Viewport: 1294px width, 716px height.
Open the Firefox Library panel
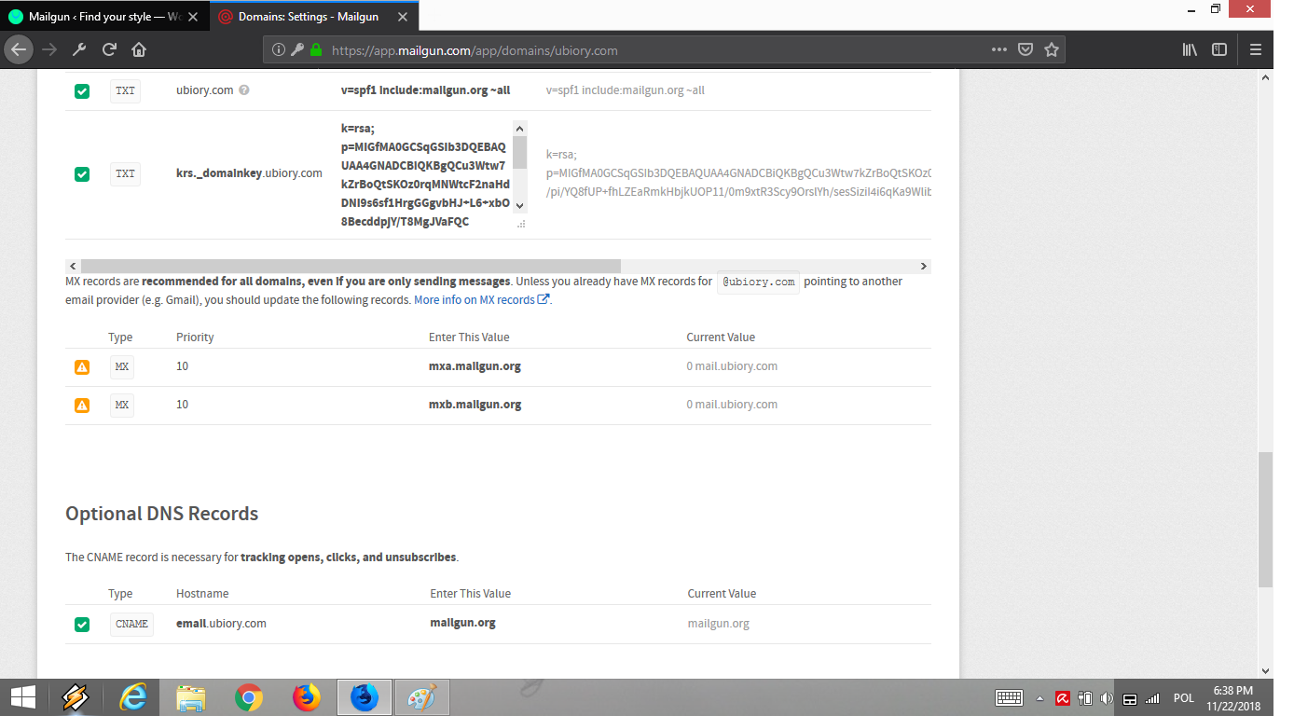pos(1190,49)
